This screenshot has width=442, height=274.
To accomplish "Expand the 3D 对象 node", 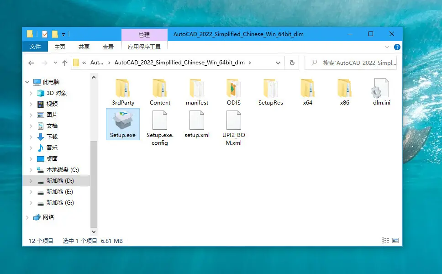I will click(31, 93).
